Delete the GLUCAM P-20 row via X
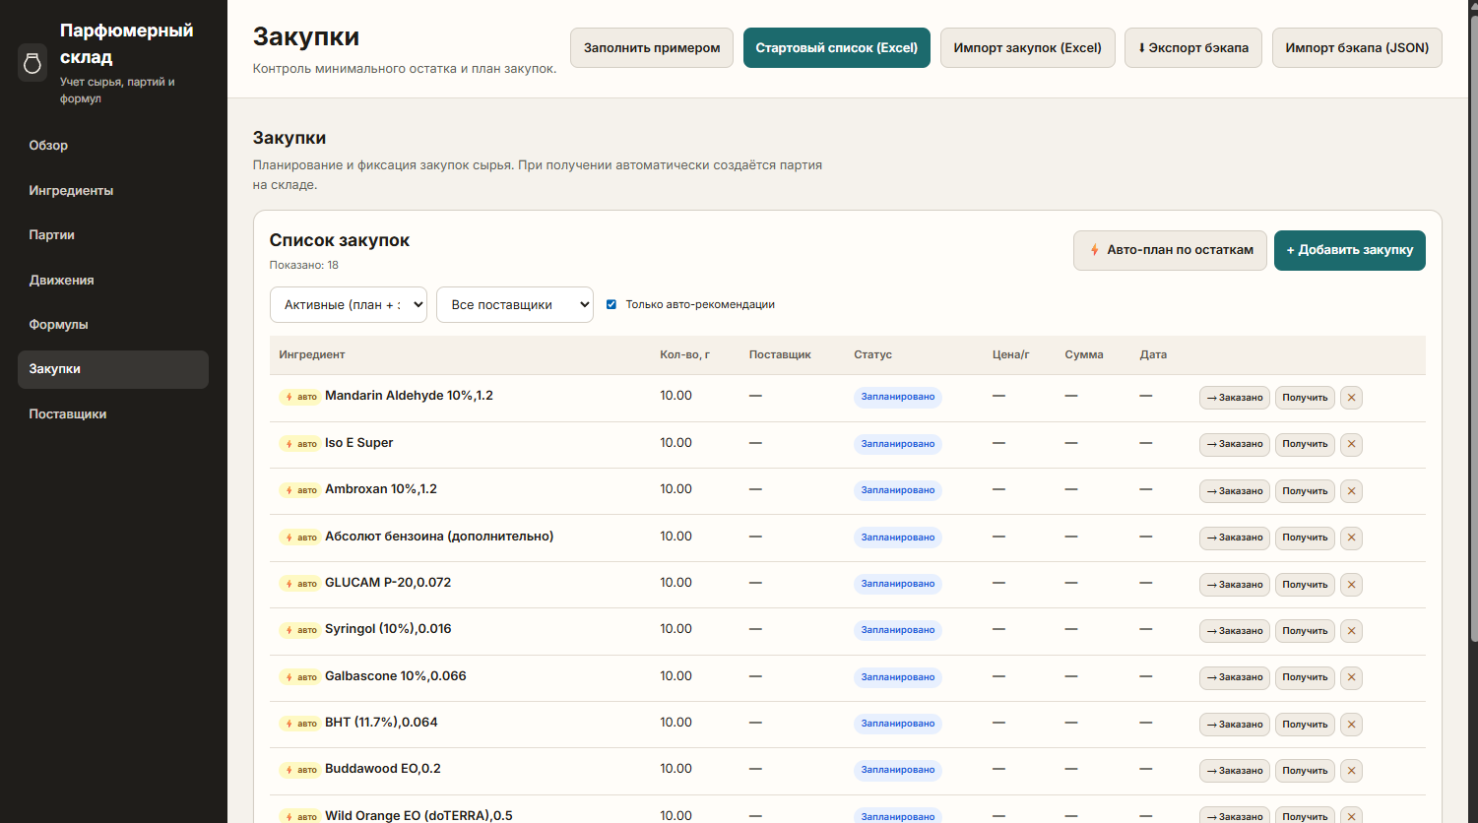The width and height of the screenshot is (1478, 823). pyautogui.click(x=1351, y=585)
